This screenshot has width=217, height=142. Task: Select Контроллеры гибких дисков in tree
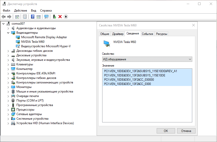pyautogui.click(x=36, y=78)
